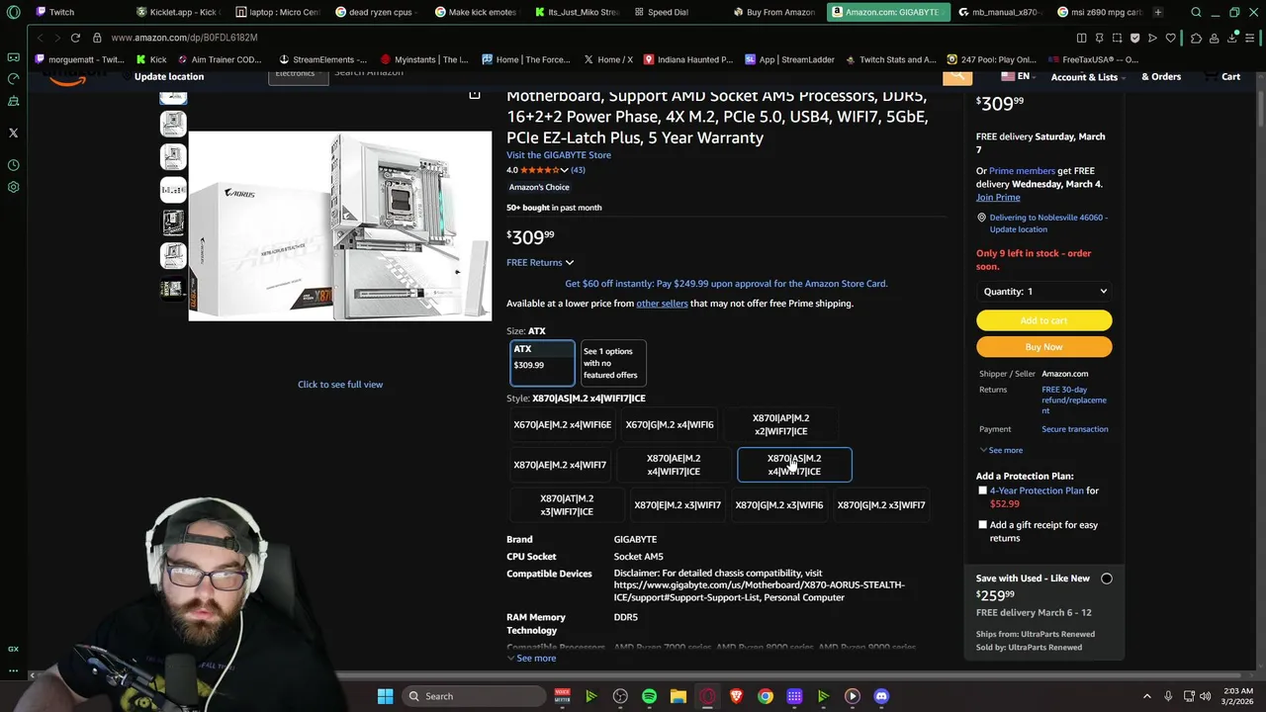Select style X870|G|M.2 x3|WIFI6

point(779,505)
